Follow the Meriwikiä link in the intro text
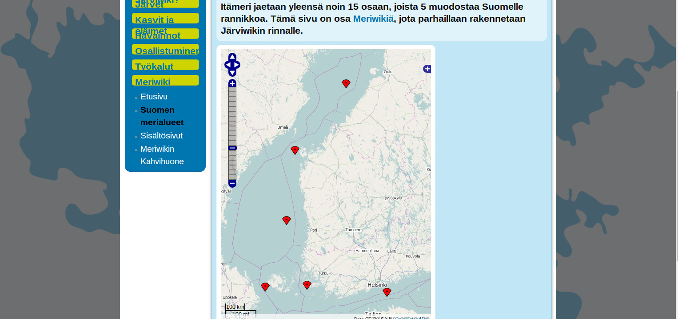Viewport: 678px width, 319px height. [x=373, y=19]
